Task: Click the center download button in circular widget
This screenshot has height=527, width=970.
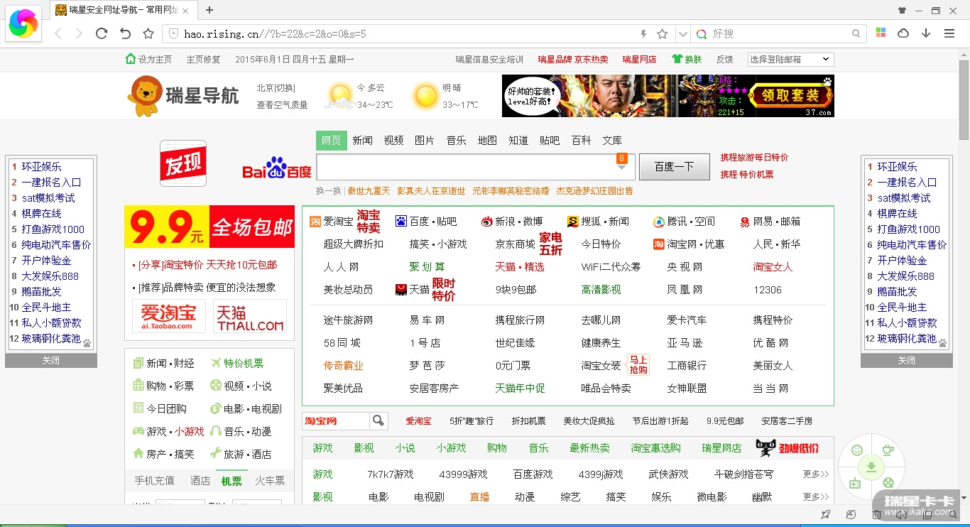Action: [x=871, y=467]
